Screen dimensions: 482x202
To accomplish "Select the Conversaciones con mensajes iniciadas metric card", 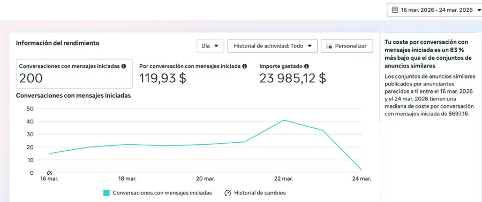I will 74,74.
